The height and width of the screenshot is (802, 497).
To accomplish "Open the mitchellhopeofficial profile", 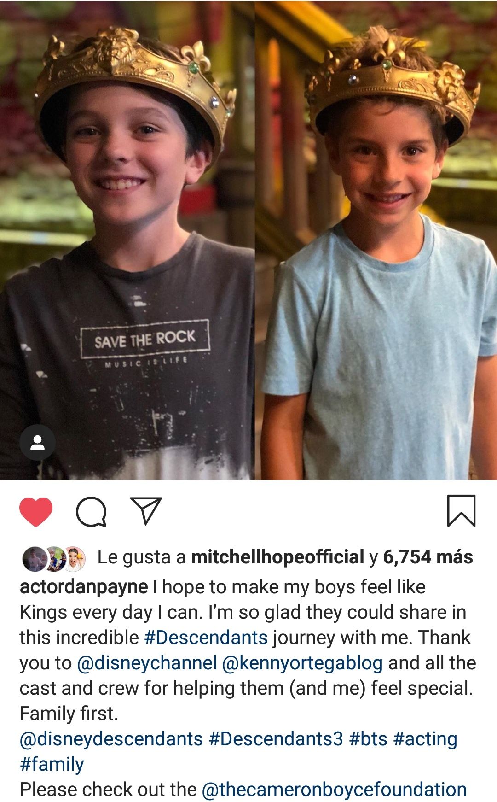I will [x=277, y=557].
